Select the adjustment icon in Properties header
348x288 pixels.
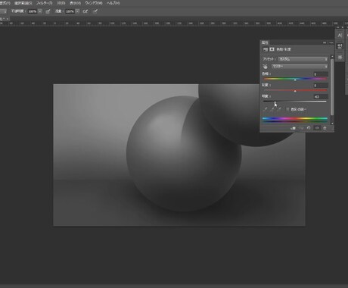pyautogui.click(x=266, y=49)
